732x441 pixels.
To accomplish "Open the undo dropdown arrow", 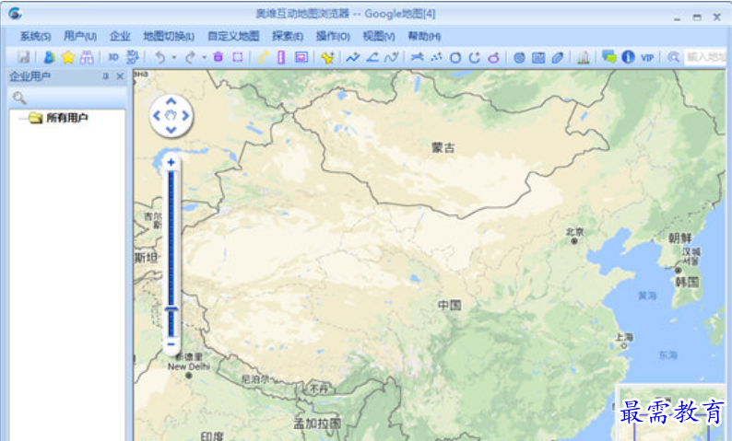I will point(174,58).
